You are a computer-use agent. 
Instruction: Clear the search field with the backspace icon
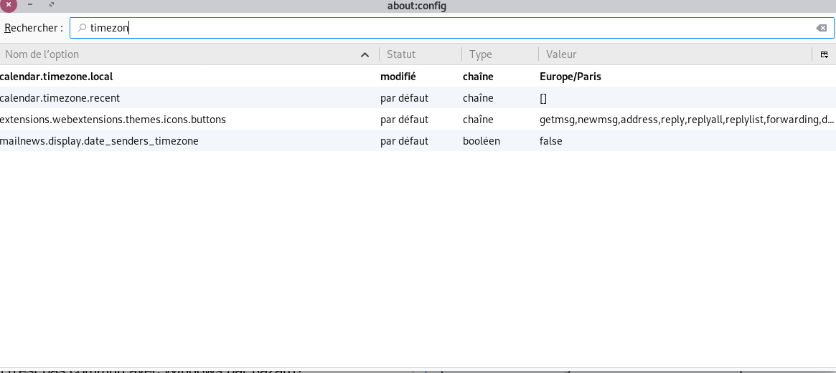tap(821, 28)
